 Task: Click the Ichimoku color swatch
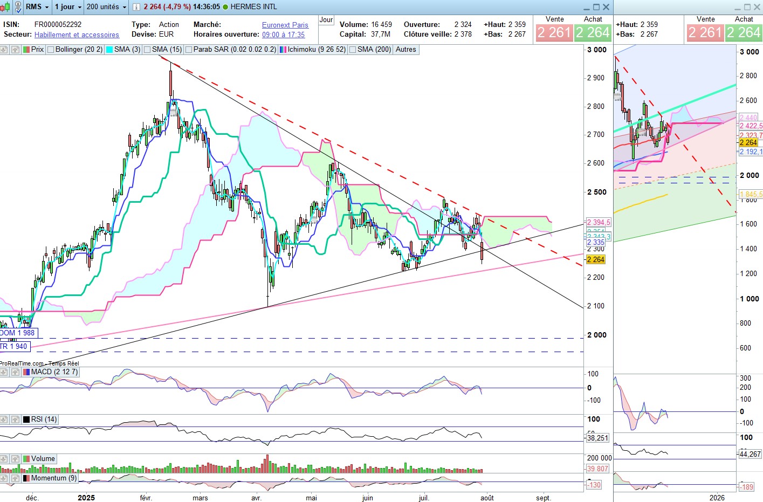tap(283, 50)
